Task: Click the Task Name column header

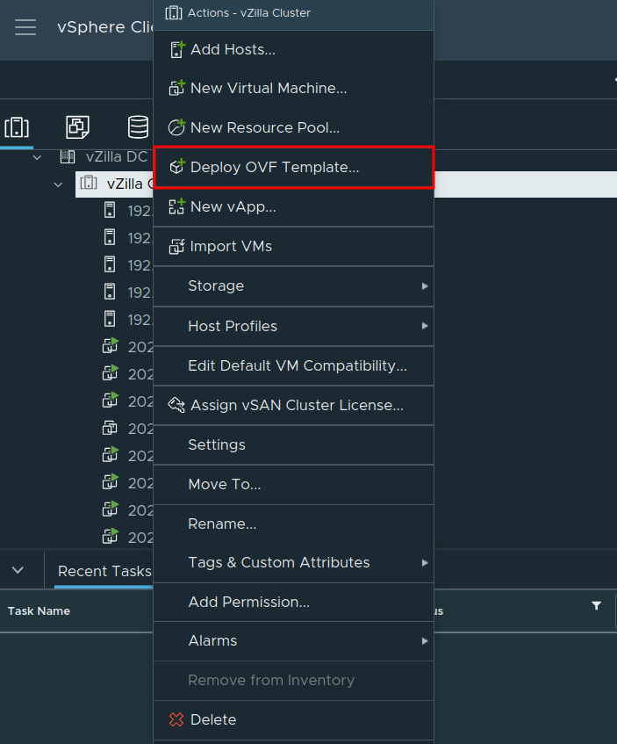Action: click(39, 611)
